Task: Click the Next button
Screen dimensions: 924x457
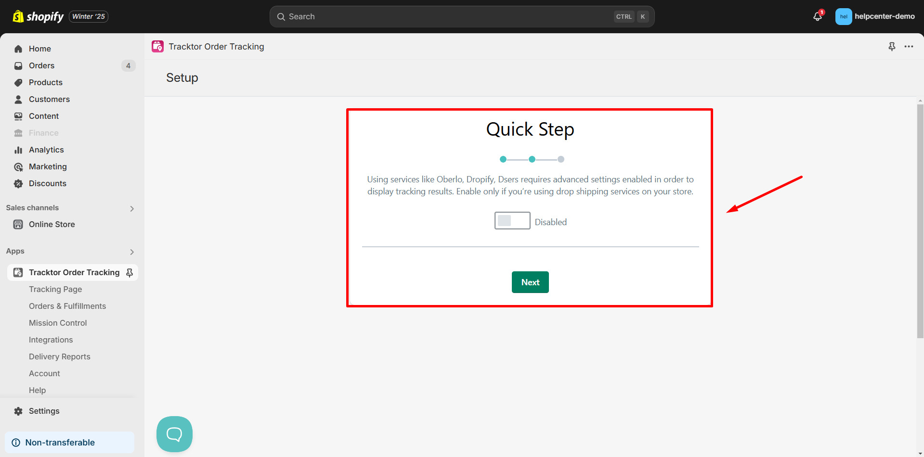Action: [530, 282]
